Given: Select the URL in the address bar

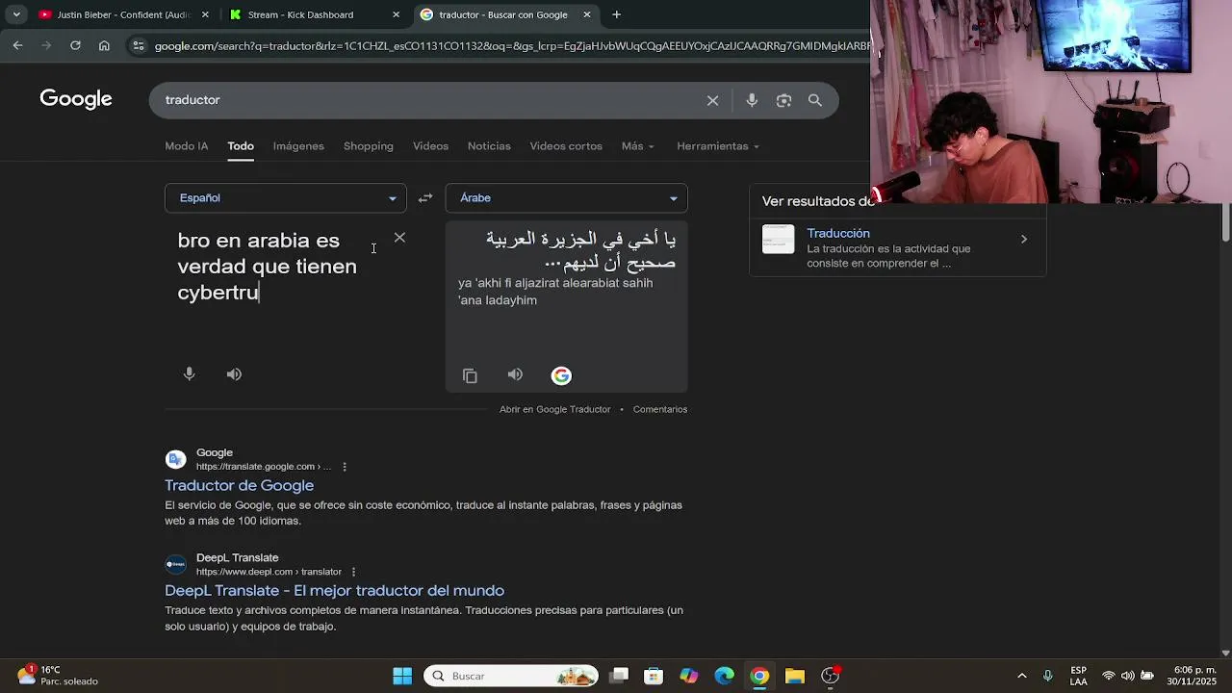Looking at the screenshot, I should tap(510, 45).
